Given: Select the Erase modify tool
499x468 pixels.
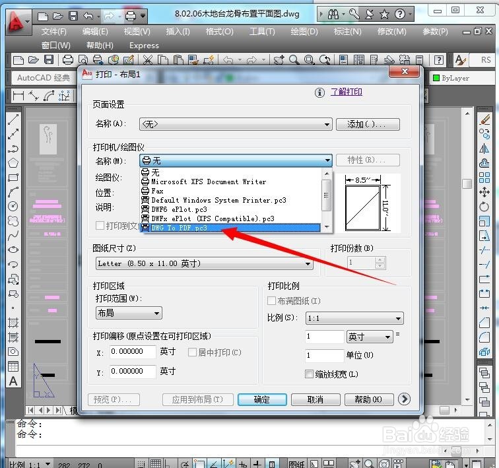Looking at the screenshot, I should tap(484, 119).
